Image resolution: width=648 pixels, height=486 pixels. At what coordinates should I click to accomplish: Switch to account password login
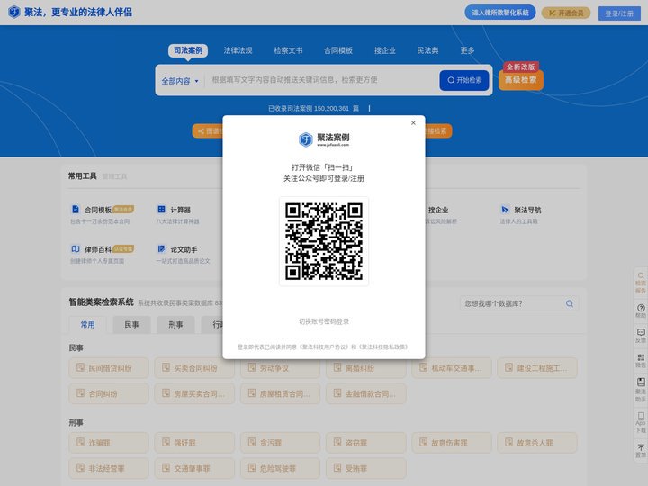(324, 321)
